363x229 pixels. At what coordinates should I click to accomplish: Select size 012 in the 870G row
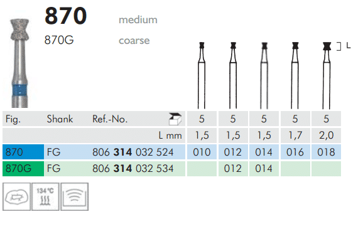pyautogui.click(x=233, y=168)
